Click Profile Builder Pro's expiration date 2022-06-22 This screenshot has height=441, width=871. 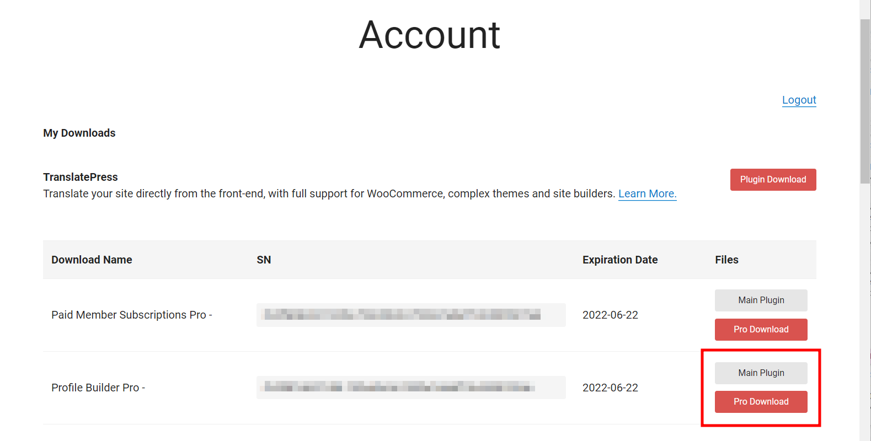tap(610, 388)
